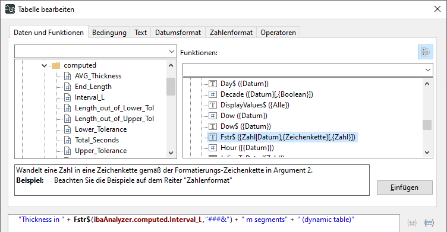
Task: Open the Bedingung tab
Action: click(x=109, y=33)
